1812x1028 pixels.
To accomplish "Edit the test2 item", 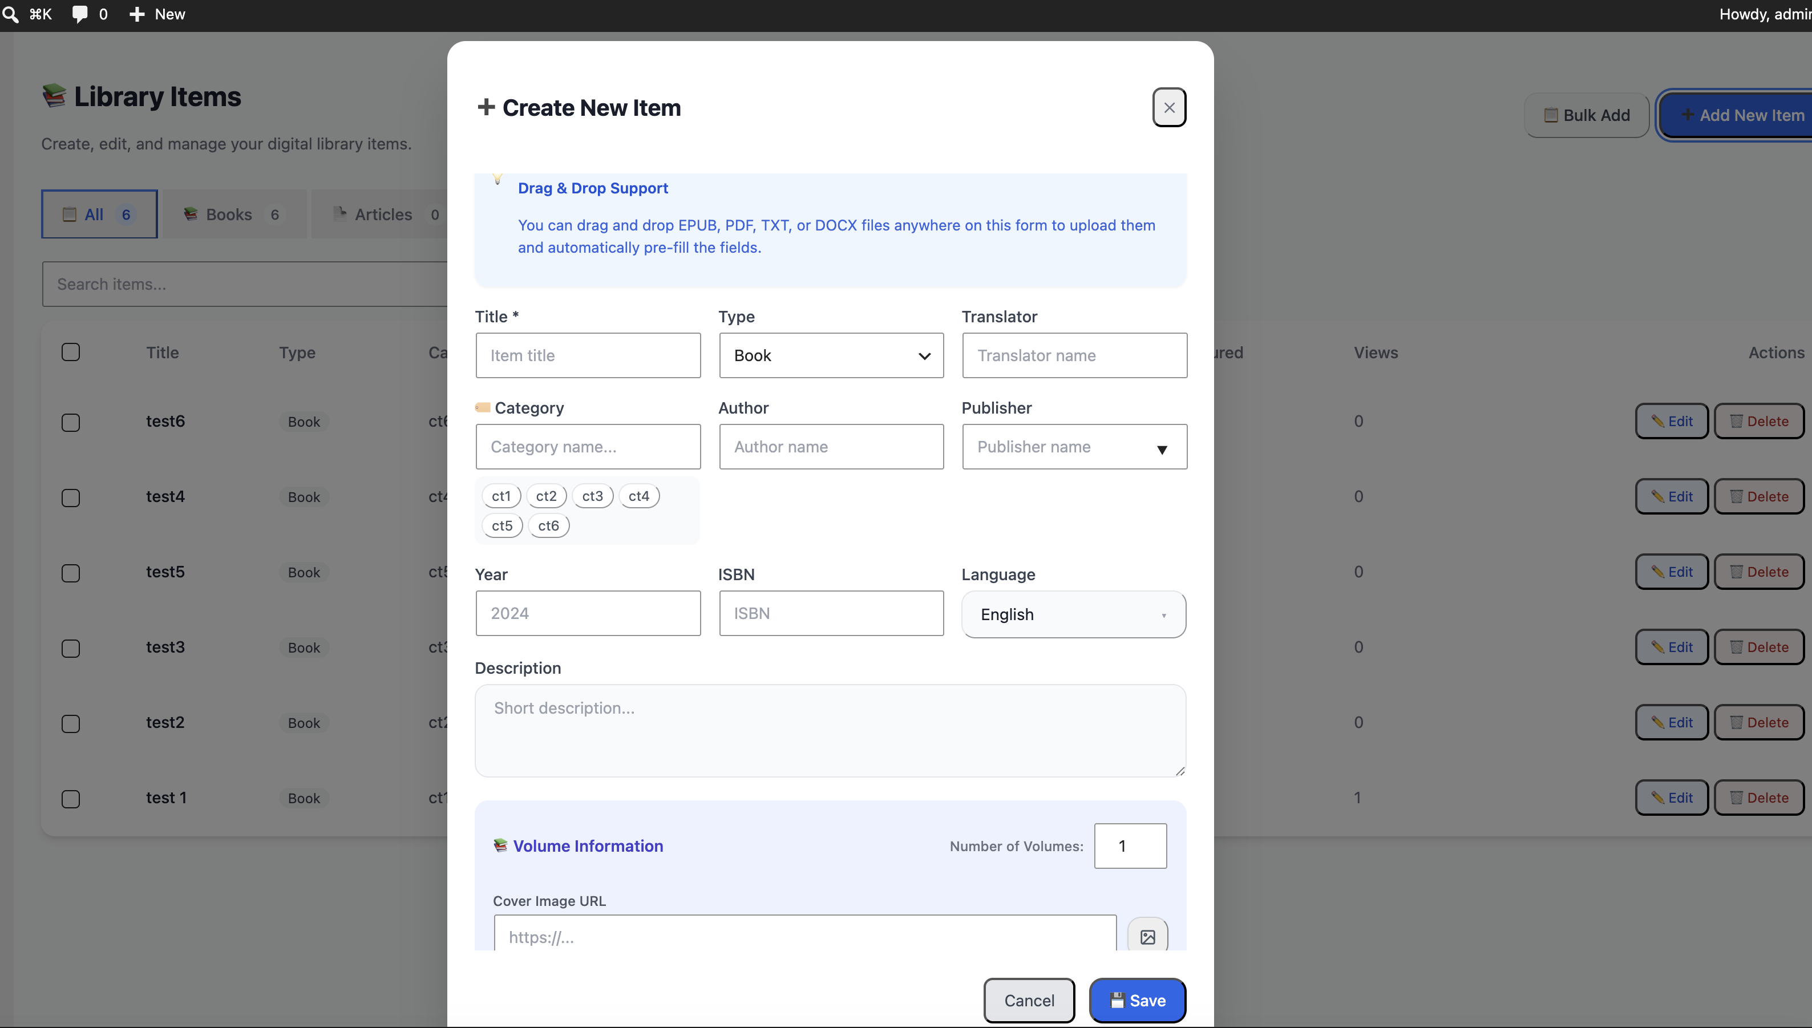I will (1672, 722).
